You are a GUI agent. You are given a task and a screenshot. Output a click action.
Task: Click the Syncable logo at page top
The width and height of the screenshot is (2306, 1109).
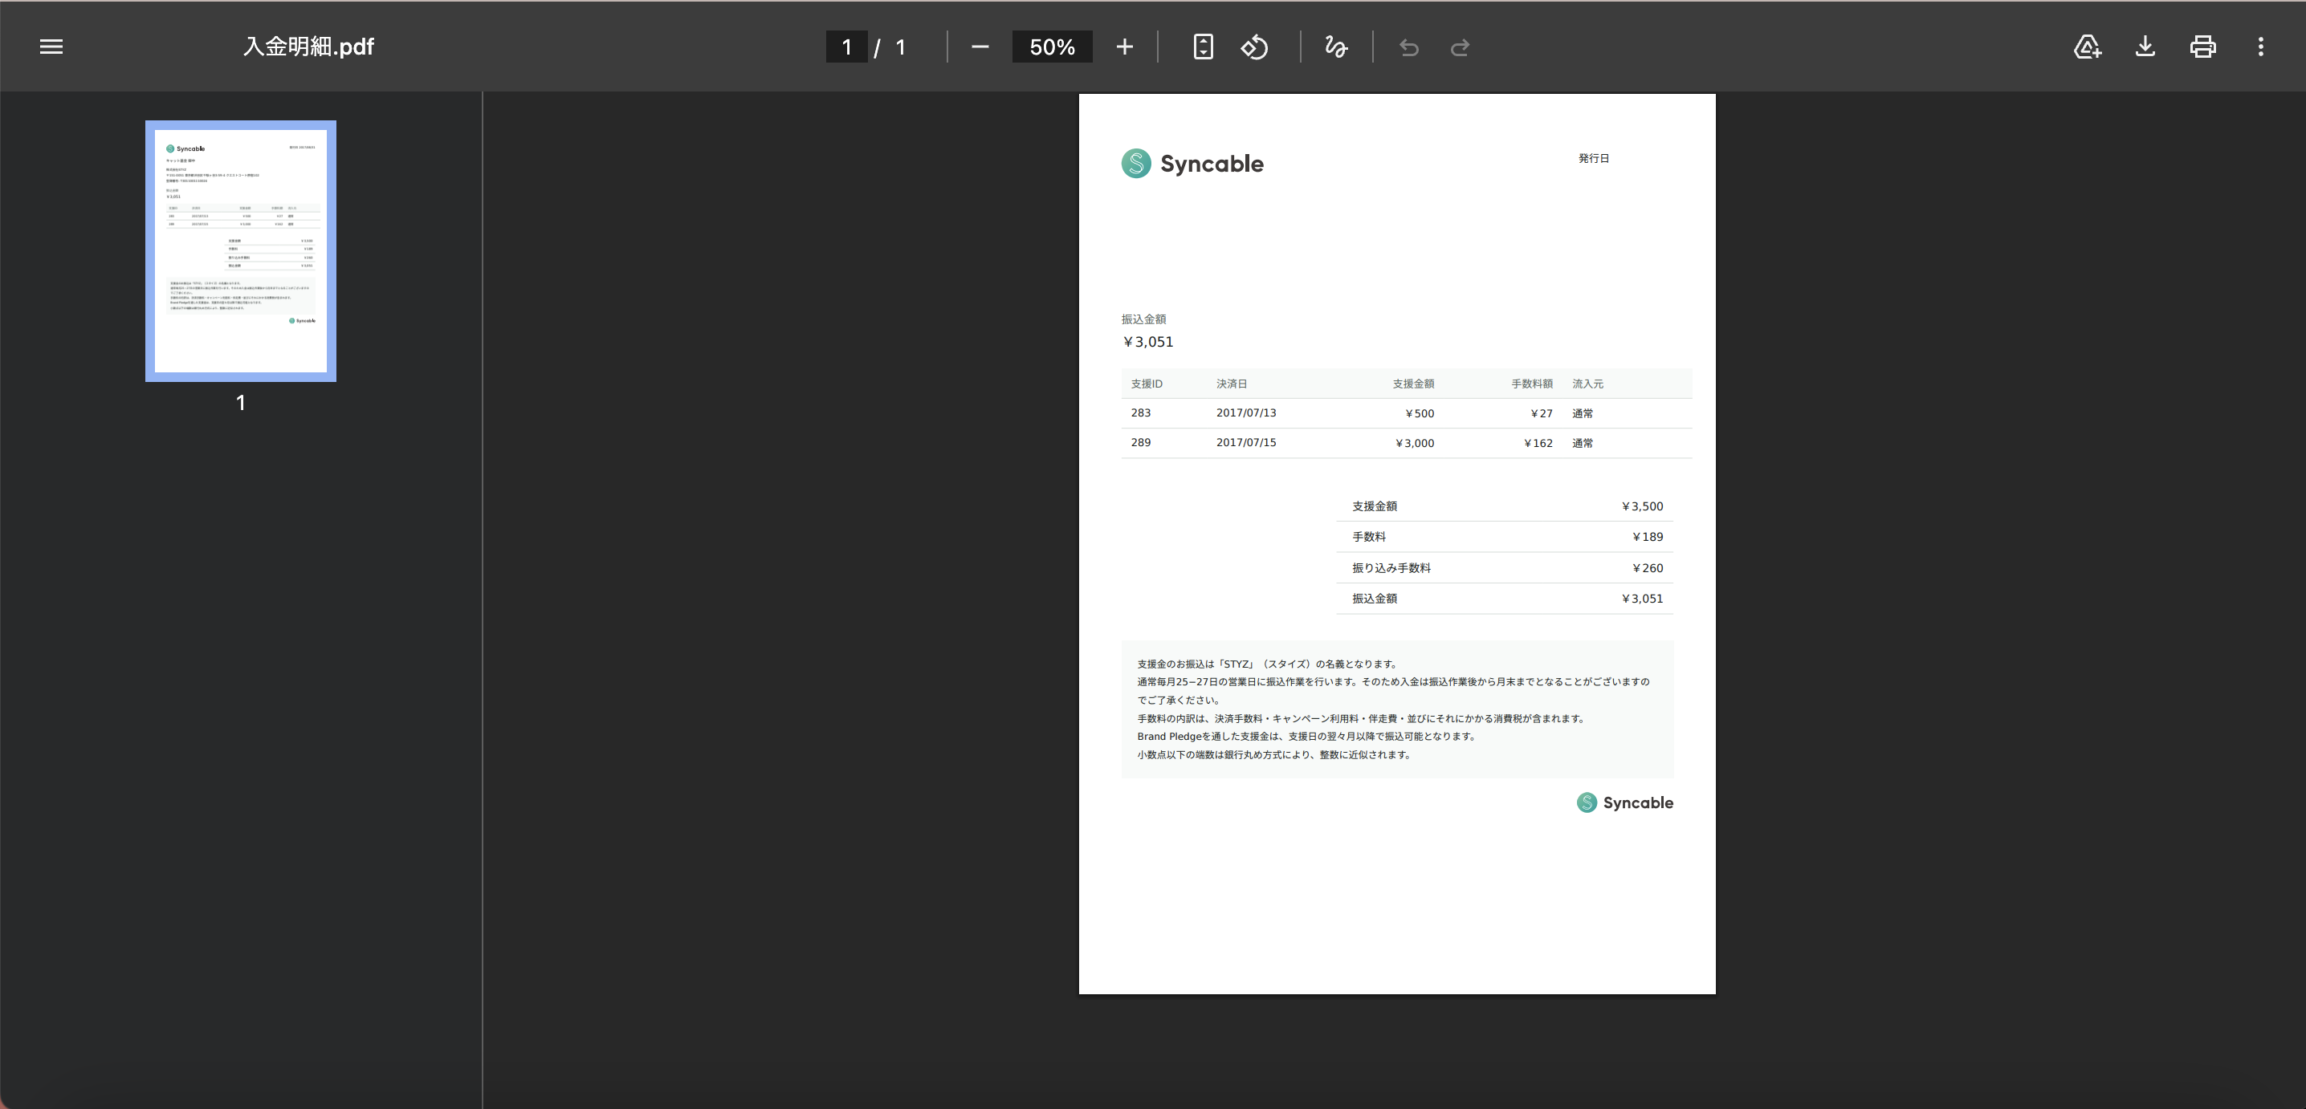1192,164
